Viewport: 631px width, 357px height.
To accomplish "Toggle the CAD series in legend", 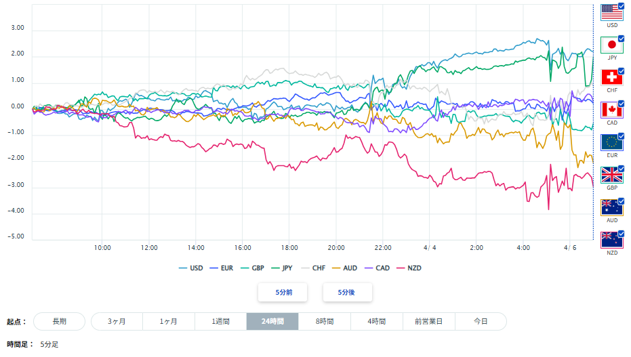I will click(377, 268).
